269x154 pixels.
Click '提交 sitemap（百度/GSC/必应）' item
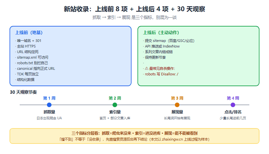170,41
